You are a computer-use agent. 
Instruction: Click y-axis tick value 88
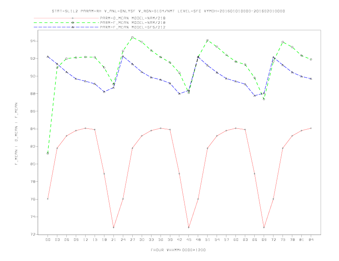(33, 94)
